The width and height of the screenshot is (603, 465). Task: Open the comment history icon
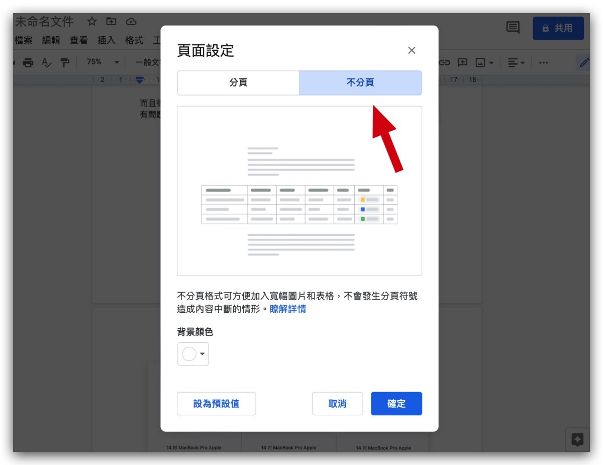[513, 28]
